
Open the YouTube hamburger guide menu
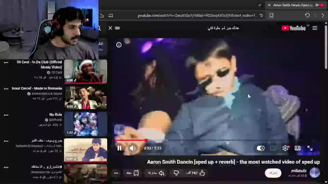click(315, 28)
